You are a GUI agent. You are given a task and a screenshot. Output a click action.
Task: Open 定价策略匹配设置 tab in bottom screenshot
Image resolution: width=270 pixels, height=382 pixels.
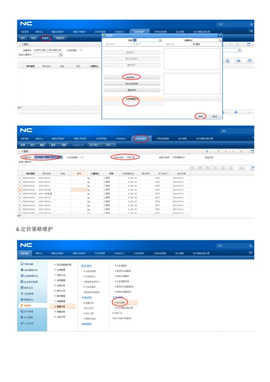click(201, 253)
